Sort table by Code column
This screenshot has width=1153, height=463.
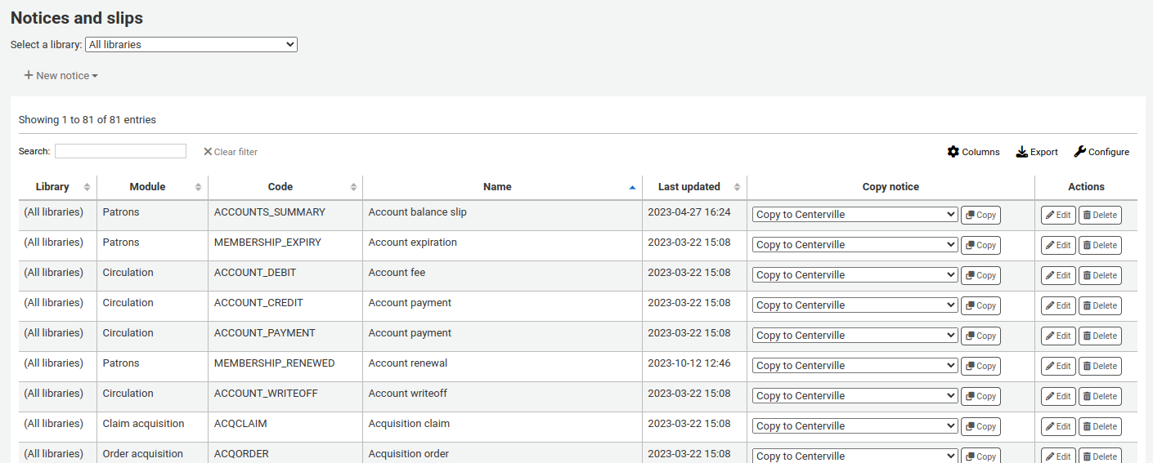click(x=285, y=187)
